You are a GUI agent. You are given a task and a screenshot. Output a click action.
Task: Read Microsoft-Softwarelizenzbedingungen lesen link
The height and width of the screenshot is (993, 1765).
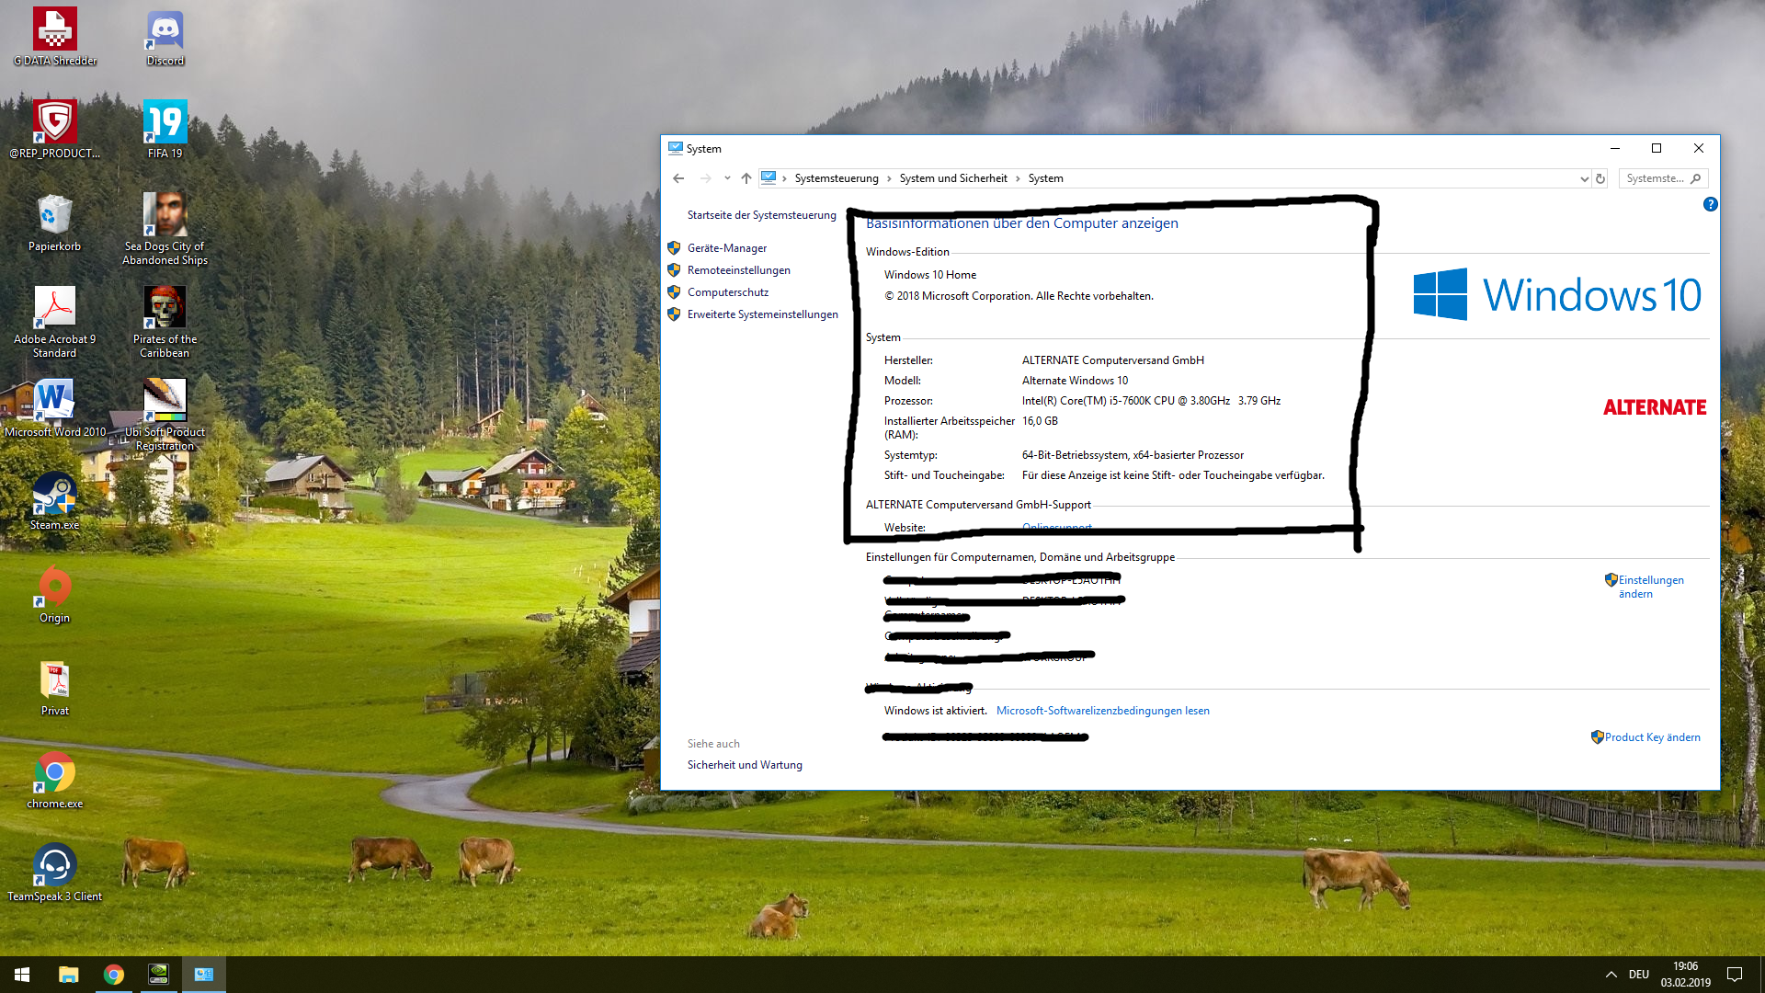point(1103,711)
